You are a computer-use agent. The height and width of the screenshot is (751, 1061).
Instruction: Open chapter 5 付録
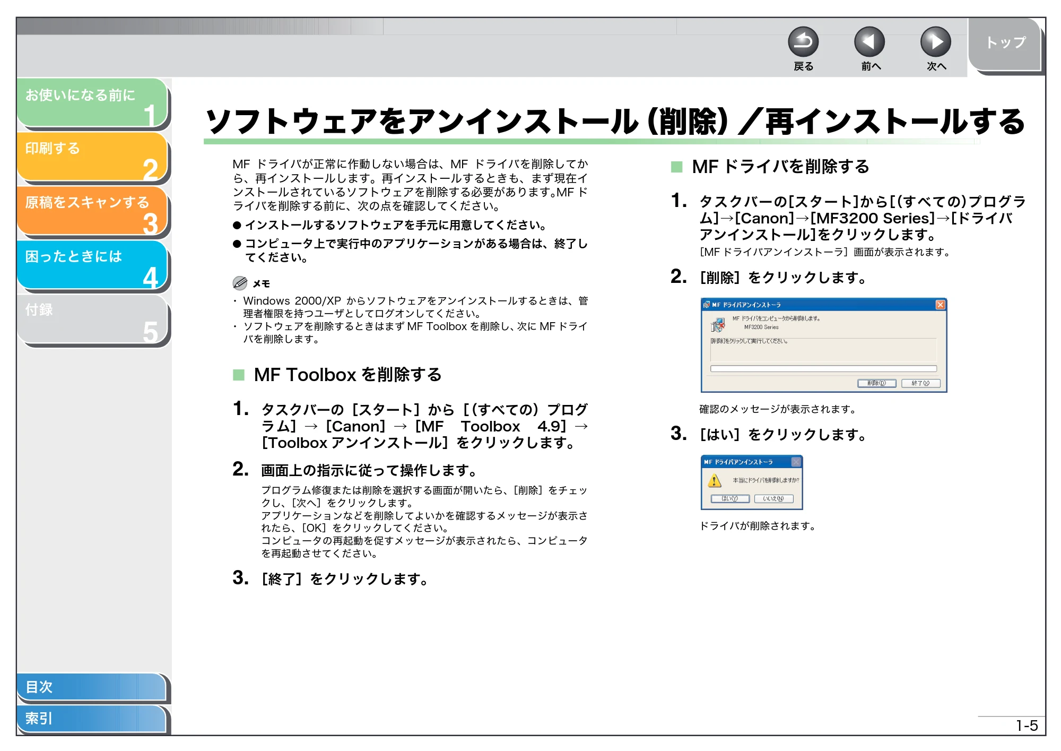(x=92, y=319)
